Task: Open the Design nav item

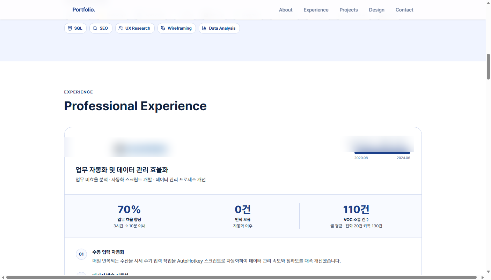Action: click(376, 10)
